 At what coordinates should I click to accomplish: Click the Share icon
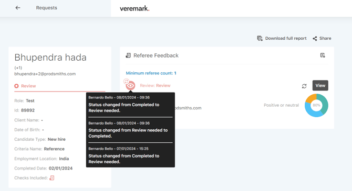(x=315, y=39)
